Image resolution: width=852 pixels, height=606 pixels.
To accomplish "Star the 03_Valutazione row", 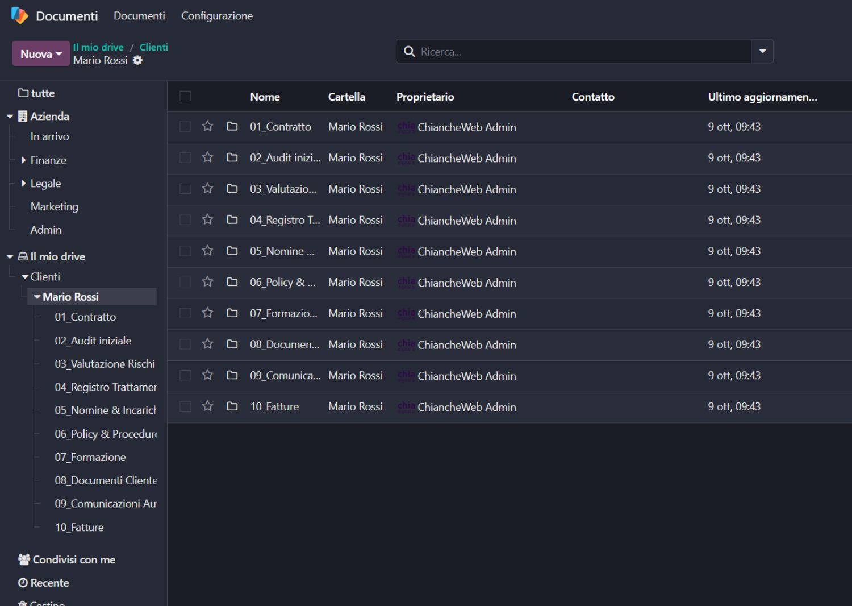I will tap(207, 189).
